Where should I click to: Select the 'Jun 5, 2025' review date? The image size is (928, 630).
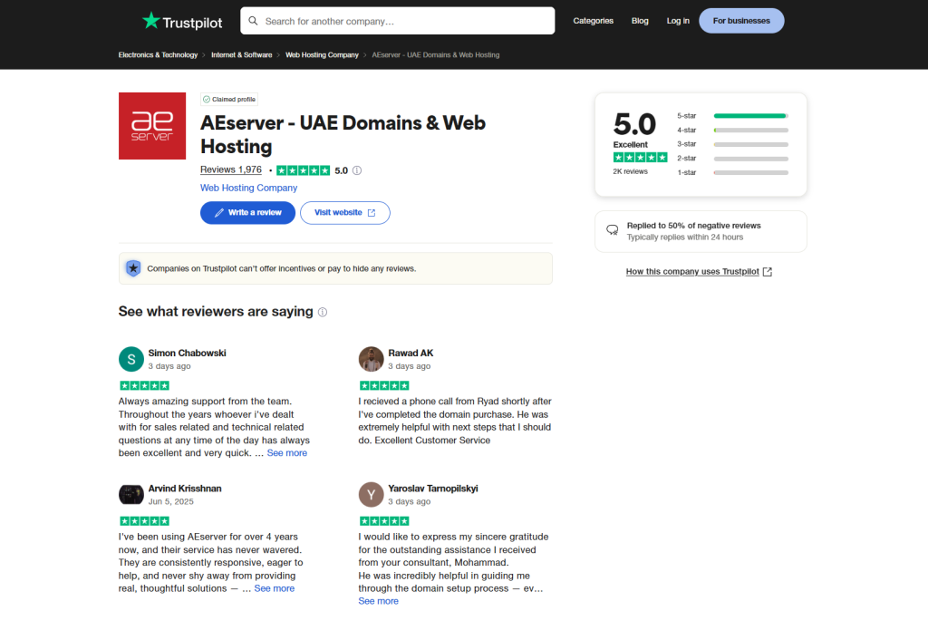point(171,501)
